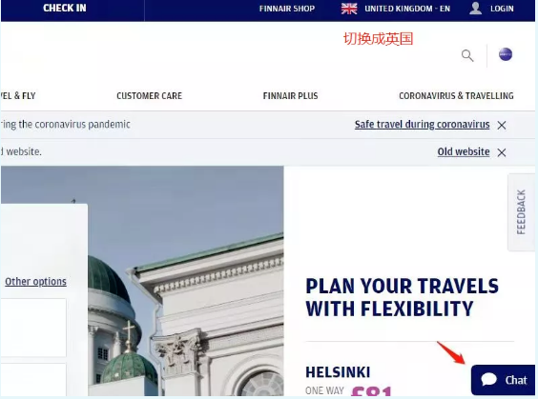Open the Finnair Shop link
This screenshot has width=538, height=399.
pos(287,9)
